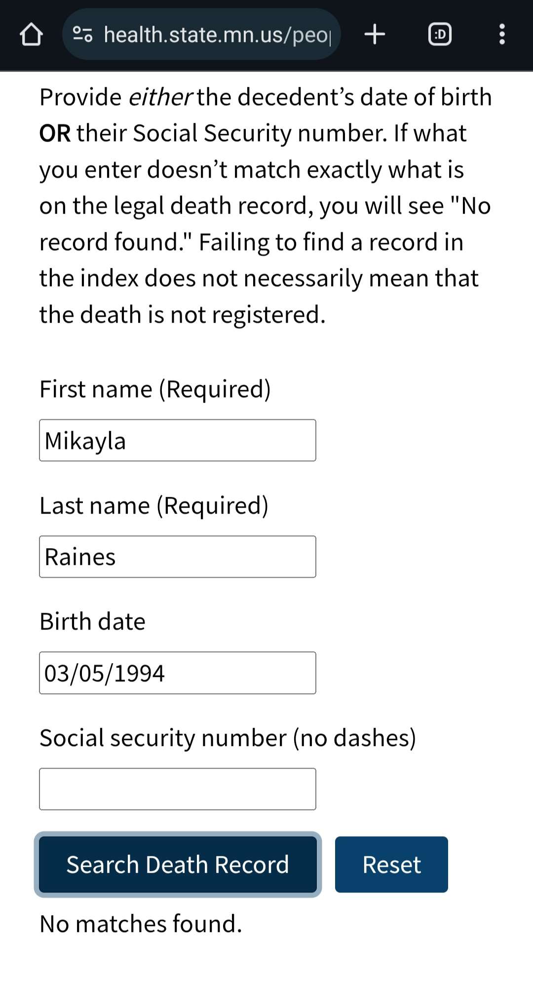The width and height of the screenshot is (533, 1005).
Task: Click the "First name (Required)" label
Action: tap(155, 389)
